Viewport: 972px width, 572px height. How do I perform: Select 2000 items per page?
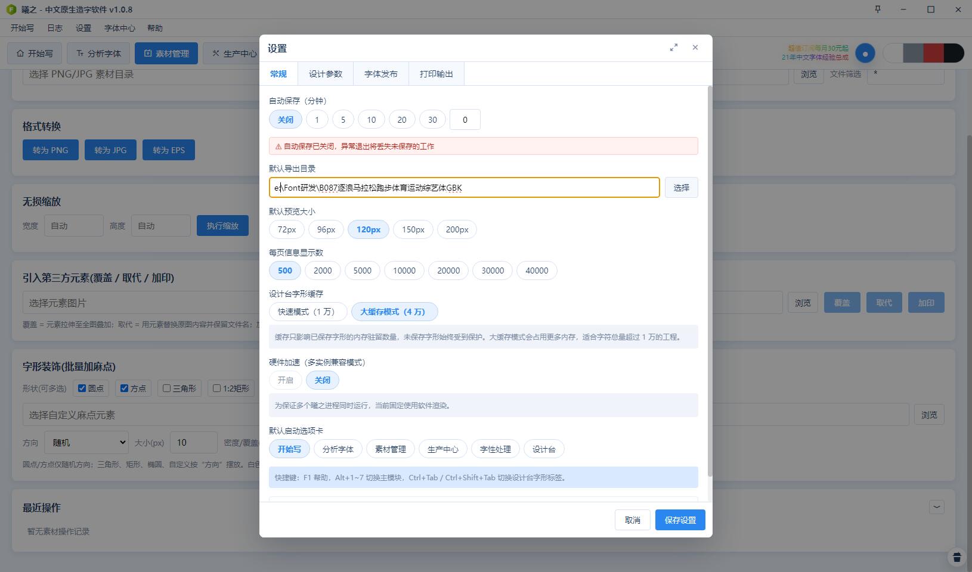[323, 271]
